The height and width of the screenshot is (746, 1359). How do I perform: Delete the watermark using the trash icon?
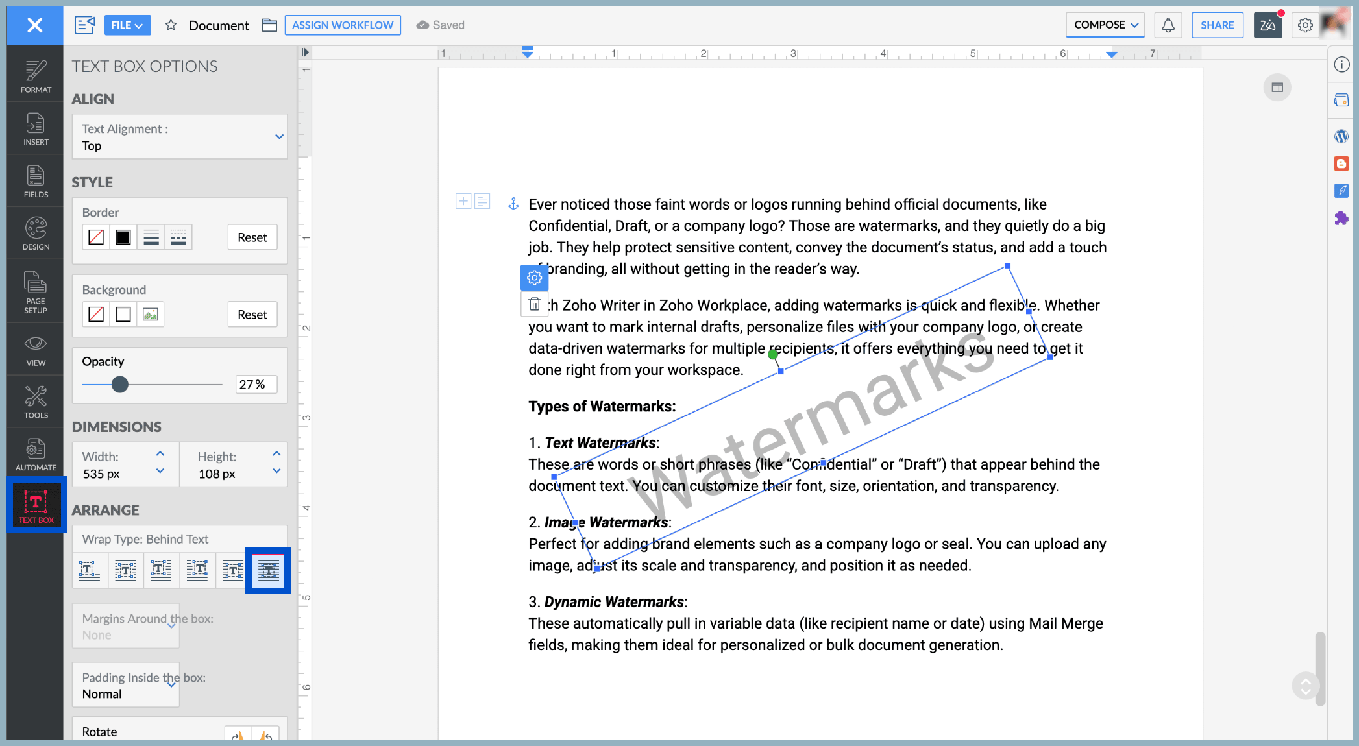534,304
